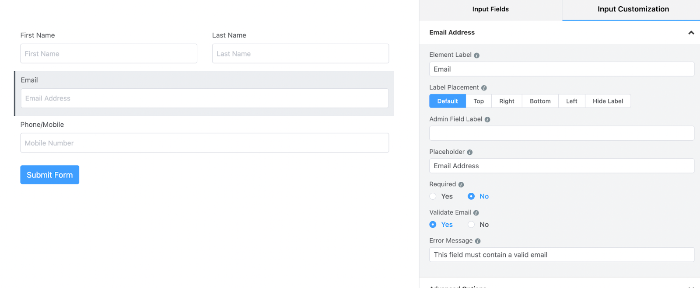
Task: Set label placement to Top
Action: pyautogui.click(x=479, y=101)
